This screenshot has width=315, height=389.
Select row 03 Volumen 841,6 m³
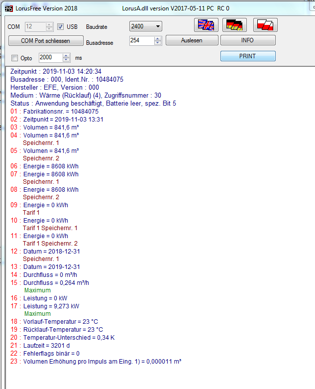click(45, 128)
